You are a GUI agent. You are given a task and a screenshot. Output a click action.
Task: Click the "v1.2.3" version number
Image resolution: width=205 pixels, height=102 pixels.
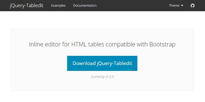[109, 76]
